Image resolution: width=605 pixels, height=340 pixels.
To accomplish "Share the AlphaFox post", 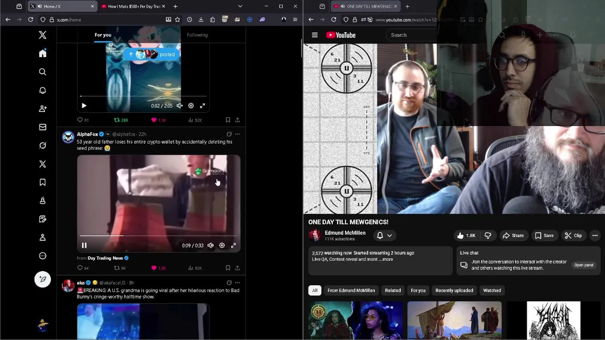I will pyautogui.click(x=237, y=268).
